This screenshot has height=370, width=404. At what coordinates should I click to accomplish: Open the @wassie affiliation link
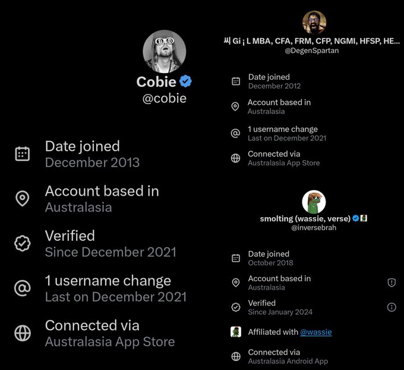pyautogui.click(x=315, y=332)
